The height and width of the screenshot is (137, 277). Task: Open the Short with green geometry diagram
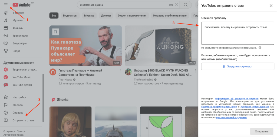[161, 122]
